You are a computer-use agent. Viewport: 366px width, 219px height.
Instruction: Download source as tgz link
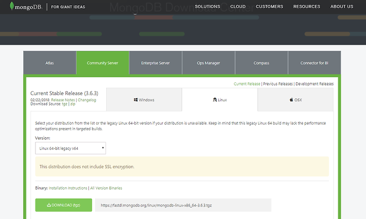(x=65, y=104)
